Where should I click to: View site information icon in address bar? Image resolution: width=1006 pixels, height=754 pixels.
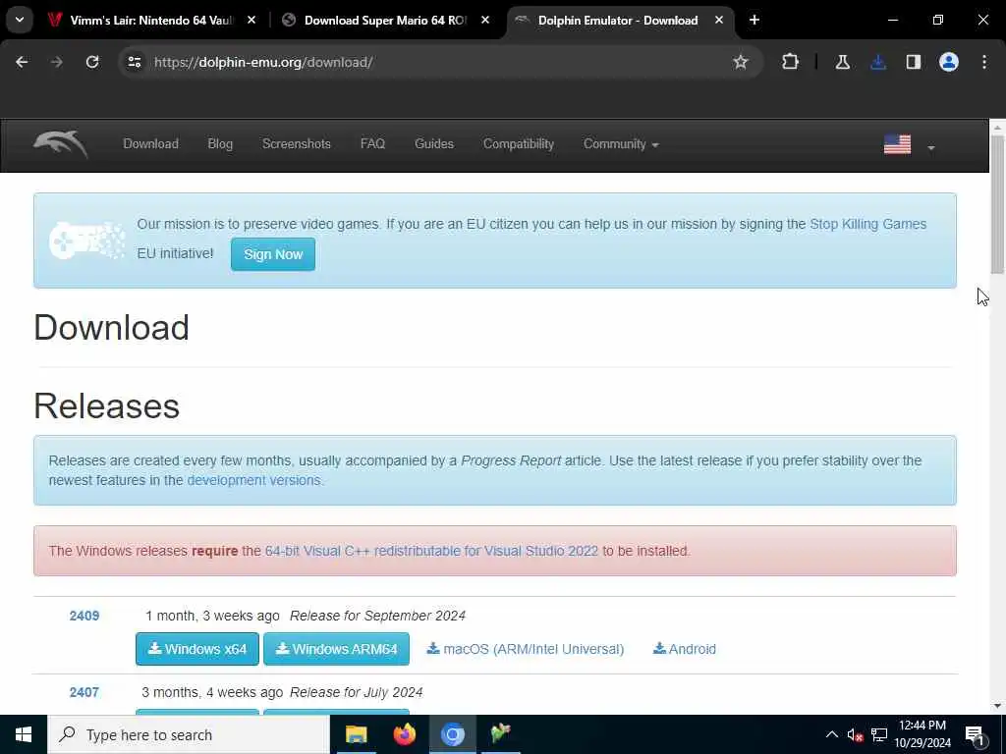pos(134,62)
